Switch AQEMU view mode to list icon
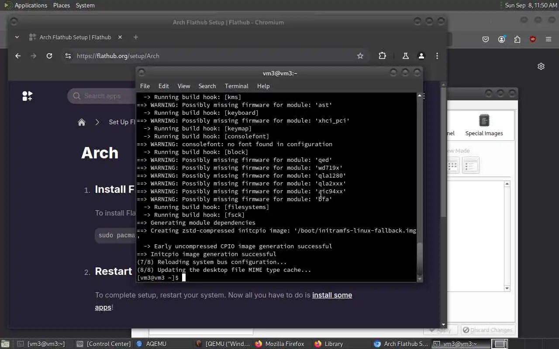The image size is (559, 349). pyautogui.click(x=471, y=165)
